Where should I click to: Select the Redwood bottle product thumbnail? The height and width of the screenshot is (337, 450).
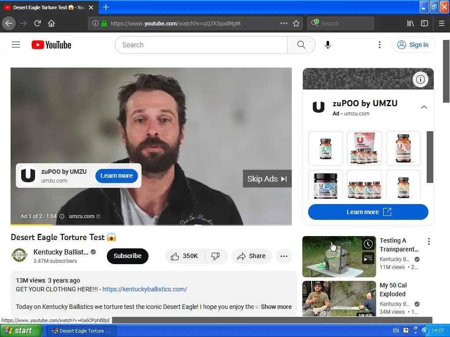click(x=403, y=148)
